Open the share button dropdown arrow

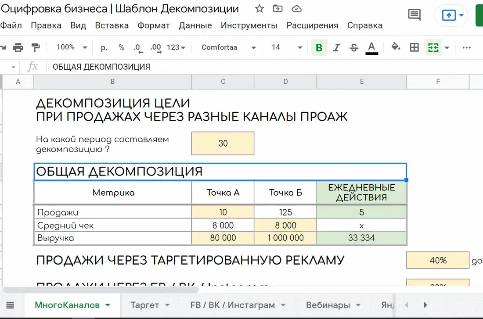(x=461, y=15)
